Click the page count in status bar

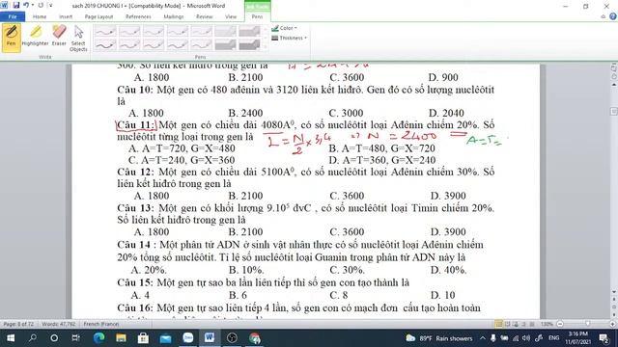click(x=18, y=324)
